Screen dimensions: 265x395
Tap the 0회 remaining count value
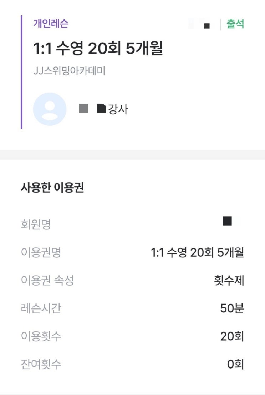pos(235,364)
